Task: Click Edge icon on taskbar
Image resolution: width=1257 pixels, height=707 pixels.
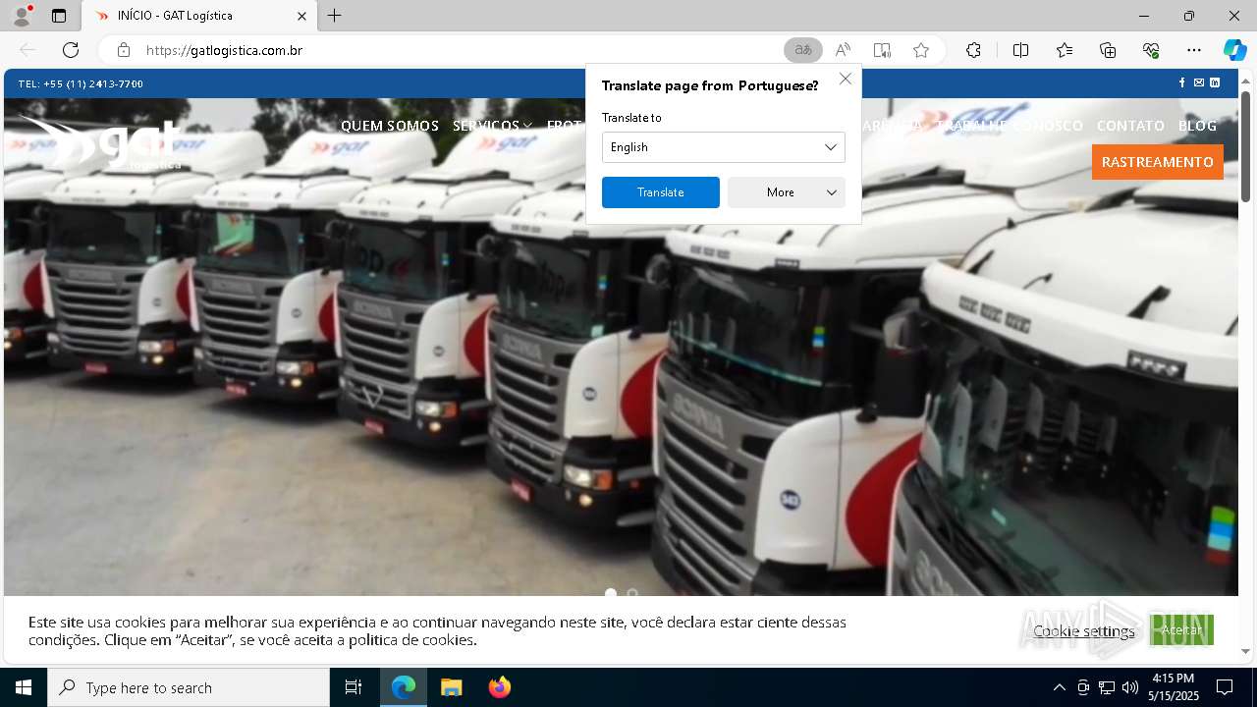Action: coord(404,687)
